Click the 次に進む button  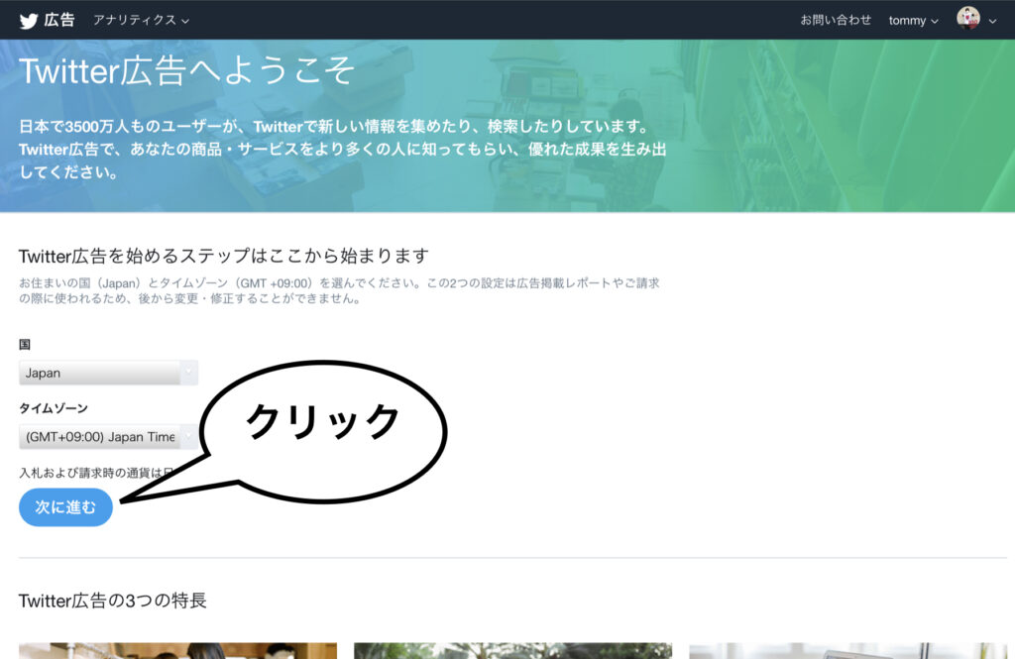pos(65,506)
